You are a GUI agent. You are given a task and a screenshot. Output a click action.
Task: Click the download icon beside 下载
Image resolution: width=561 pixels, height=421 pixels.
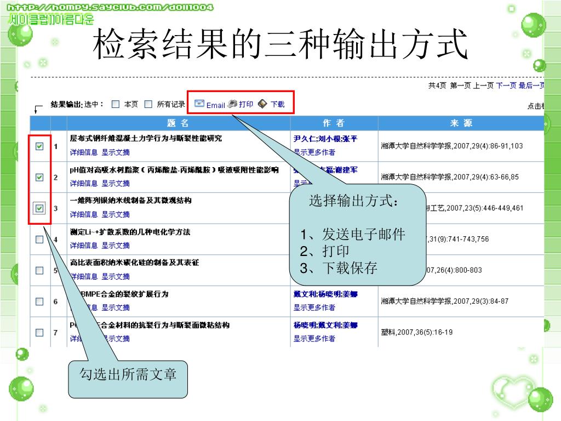coord(262,104)
